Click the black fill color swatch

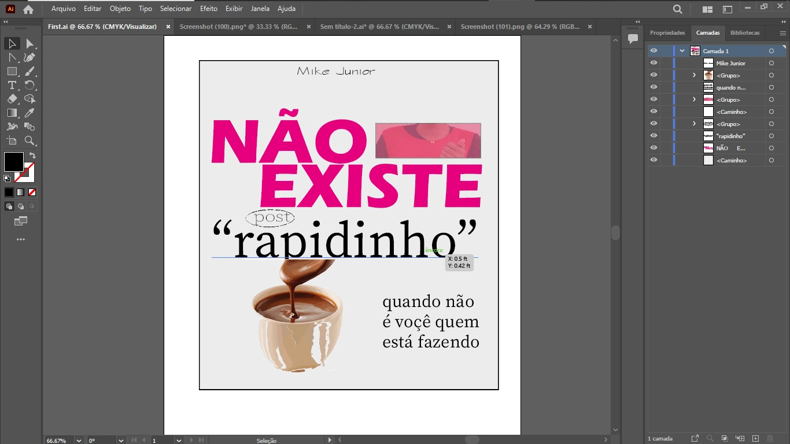click(13, 162)
